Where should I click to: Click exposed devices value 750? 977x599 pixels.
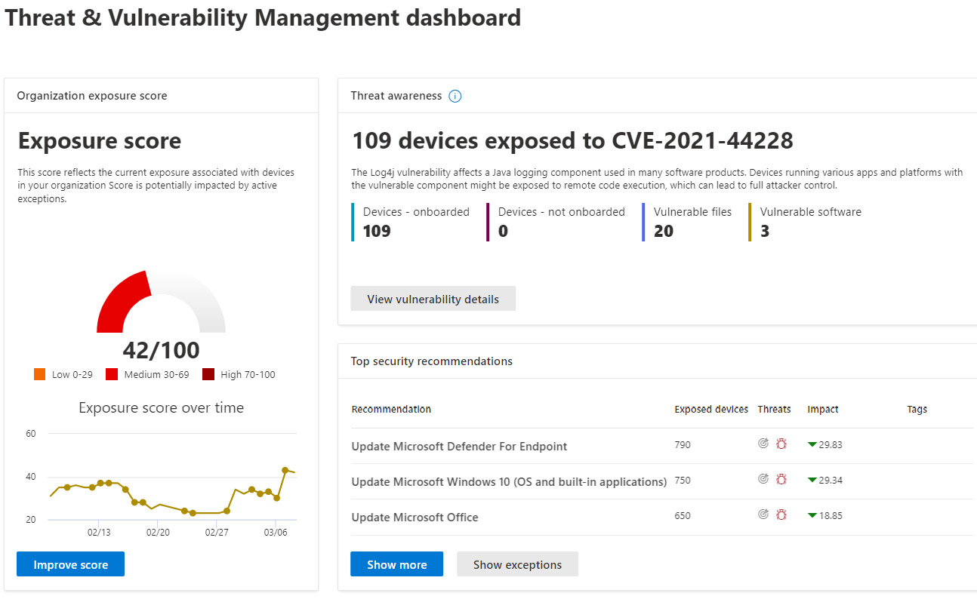click(x=683, y=480)
